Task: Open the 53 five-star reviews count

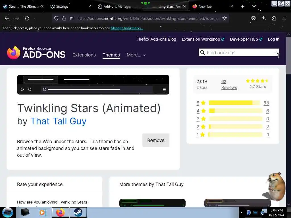Action: (266, 103)
